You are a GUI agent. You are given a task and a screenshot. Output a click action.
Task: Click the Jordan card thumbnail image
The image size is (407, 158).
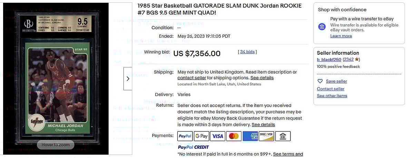point(56,79)
